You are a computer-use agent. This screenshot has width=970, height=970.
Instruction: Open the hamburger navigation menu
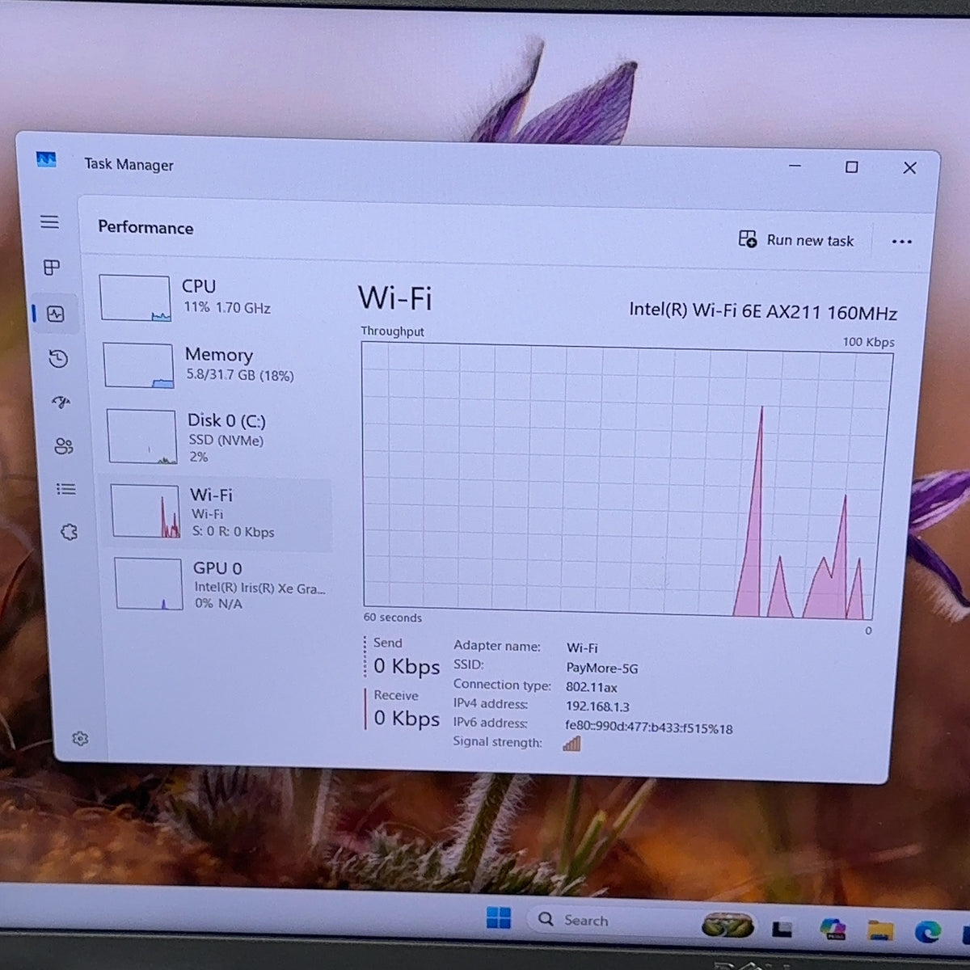click(x=49, y=221)
